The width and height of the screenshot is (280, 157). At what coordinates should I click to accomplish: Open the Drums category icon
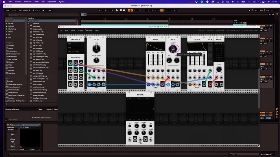[7, 49]
